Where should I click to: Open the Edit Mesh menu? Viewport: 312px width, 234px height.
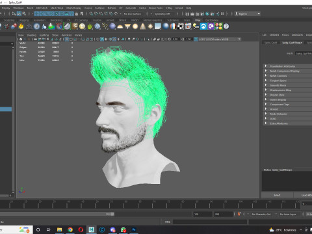click(x=42, y=8)
